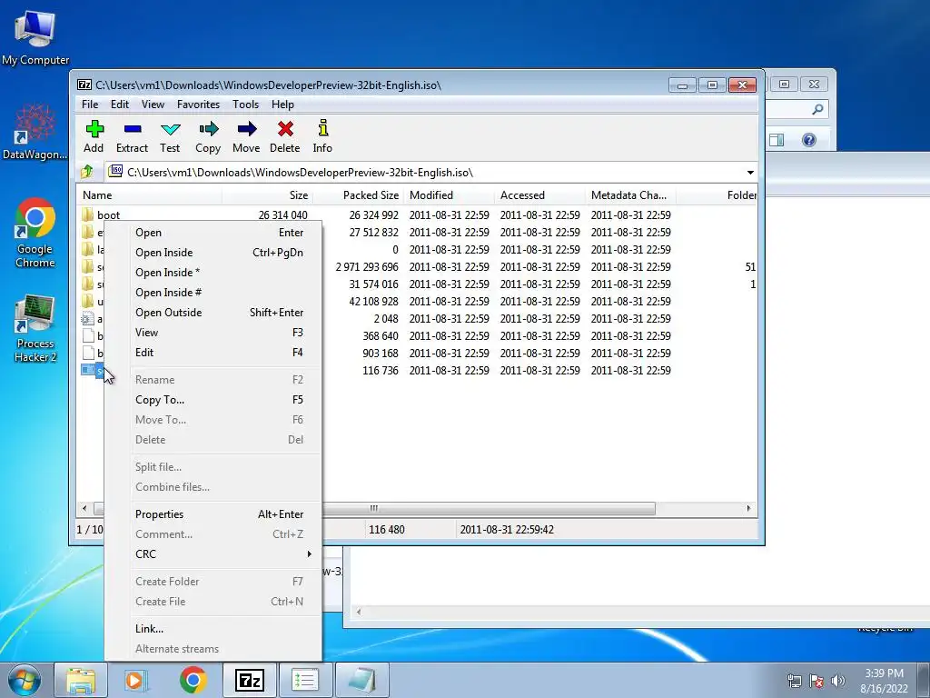Click the 7-Zip taskbar button
The width and height of the screenshot is (930, 698).
249,680
